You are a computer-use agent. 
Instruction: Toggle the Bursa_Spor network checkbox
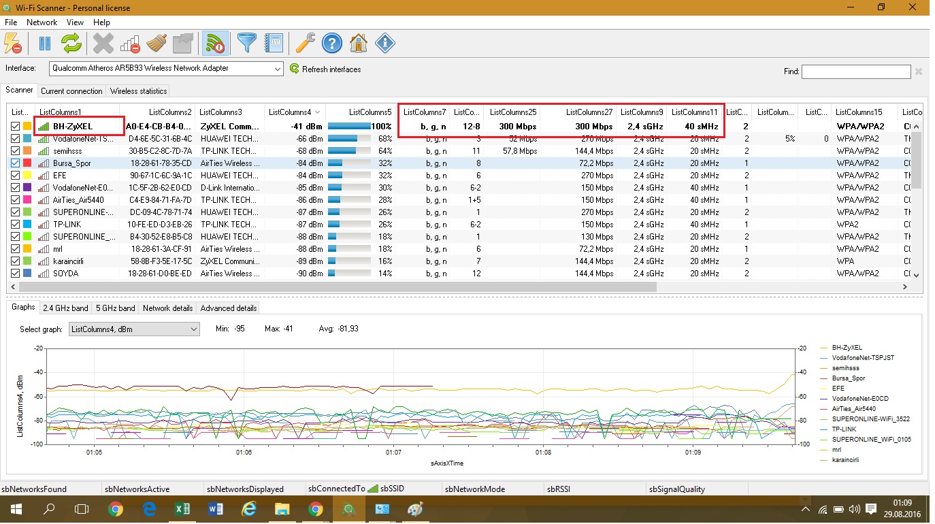(x=16, y=163)
